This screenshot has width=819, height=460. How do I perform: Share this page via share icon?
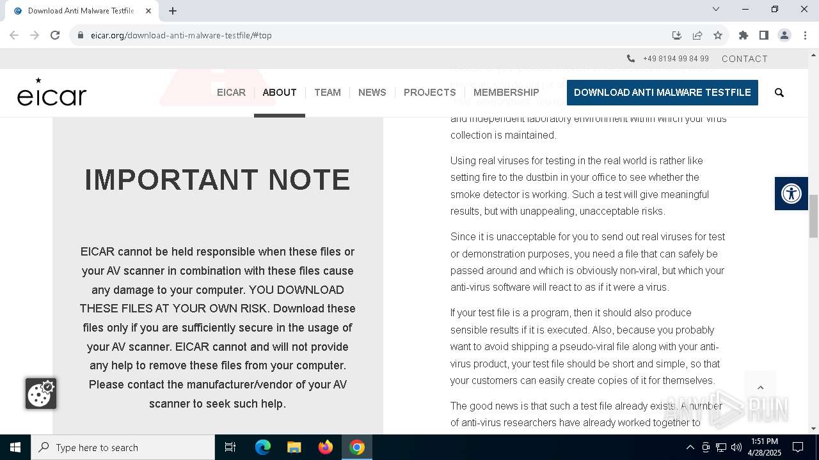697,35
